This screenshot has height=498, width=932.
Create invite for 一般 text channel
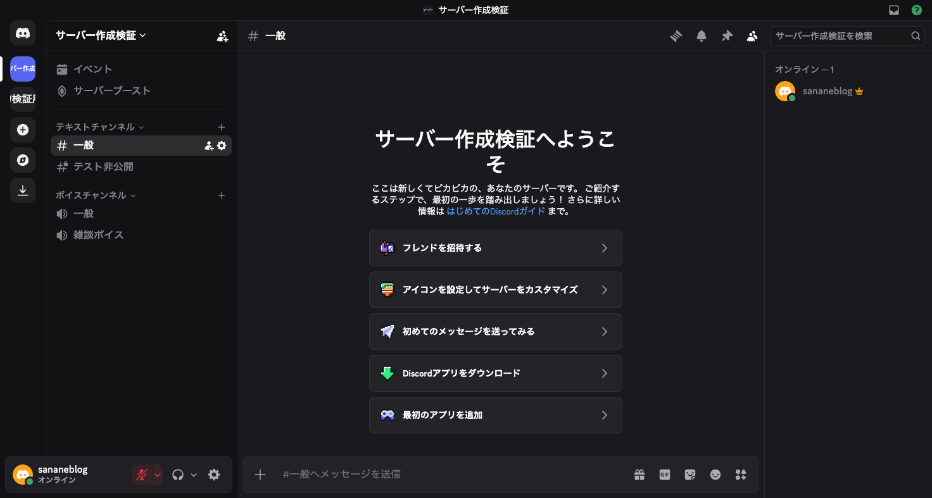[209, 146]
